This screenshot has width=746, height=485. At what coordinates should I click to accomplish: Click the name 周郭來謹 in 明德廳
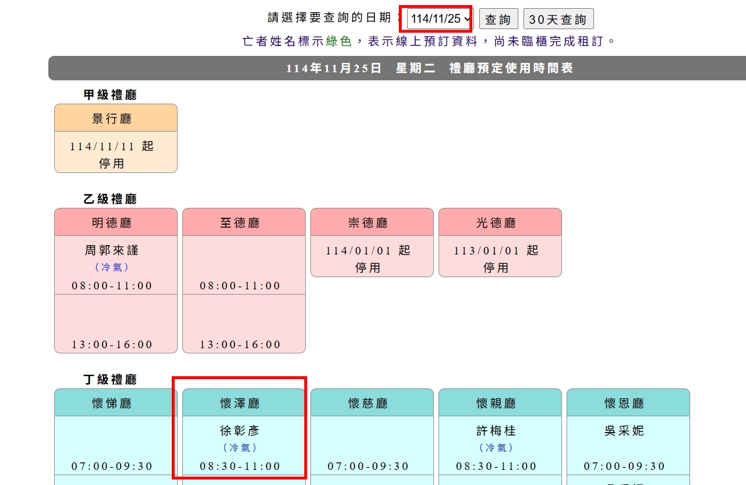112,250
